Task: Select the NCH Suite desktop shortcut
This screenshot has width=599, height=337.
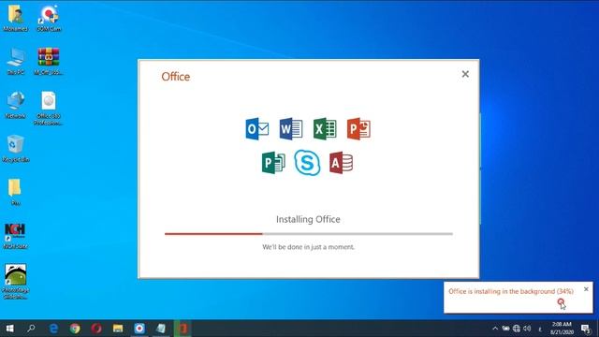Action: coord(15,236)
